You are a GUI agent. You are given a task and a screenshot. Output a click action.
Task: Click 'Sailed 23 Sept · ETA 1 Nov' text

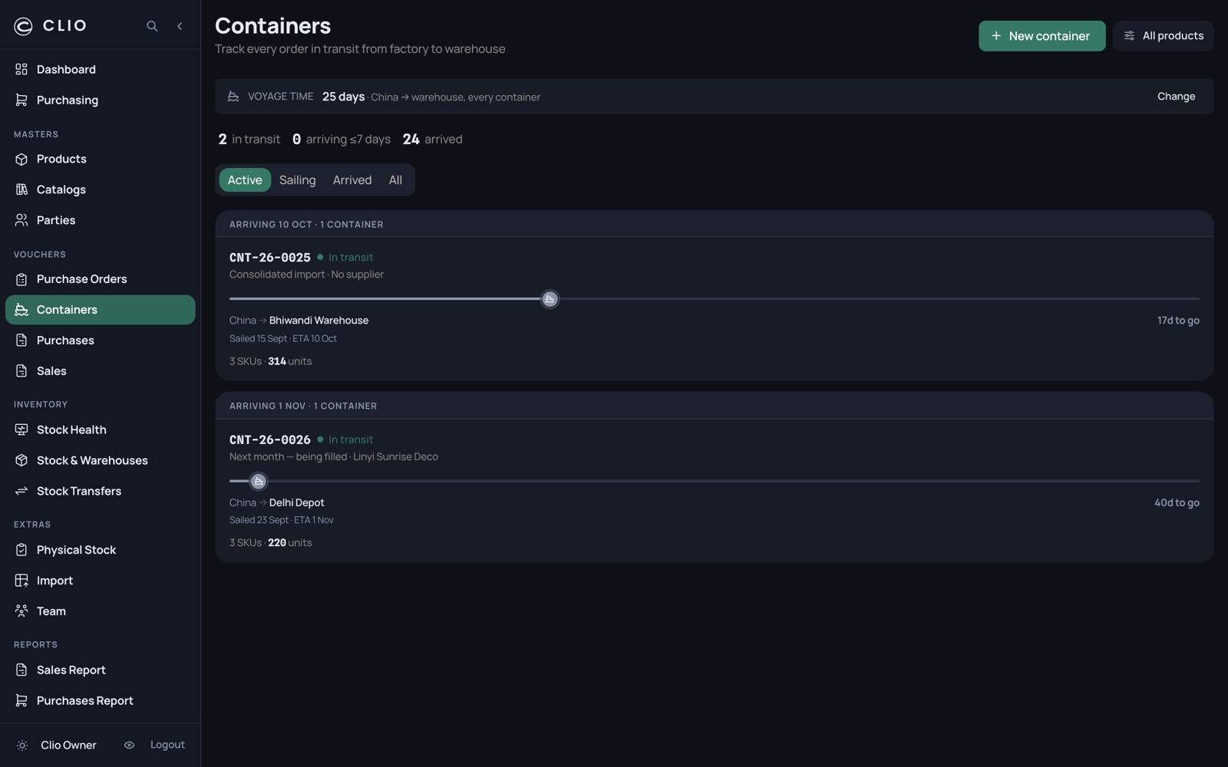pos(281,520)
